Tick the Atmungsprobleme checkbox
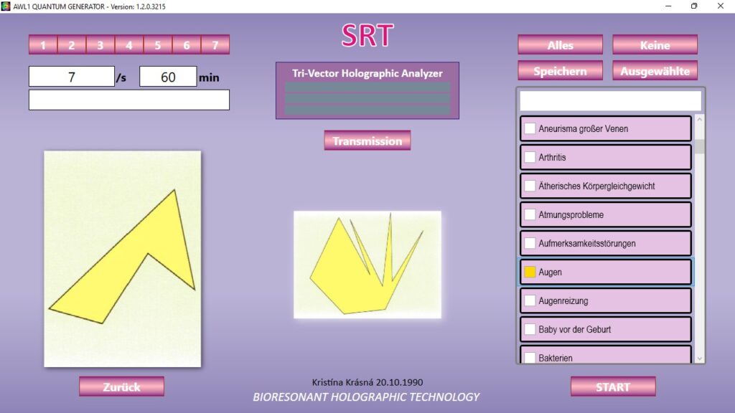The width and height of the screenshot is (735, 413). pyautogui.click(x=530, y=214)
